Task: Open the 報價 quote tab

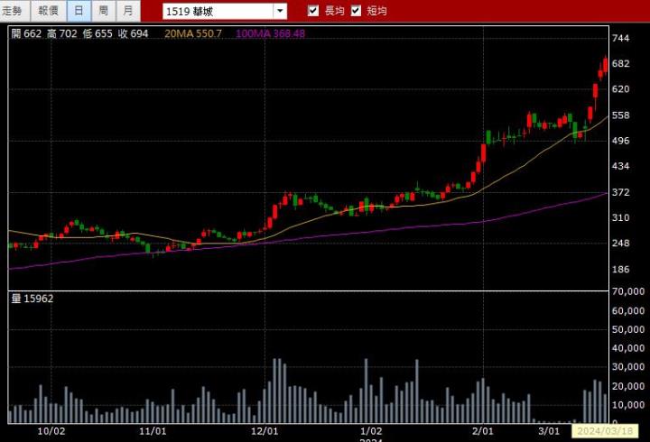Action: coord(48,11)
